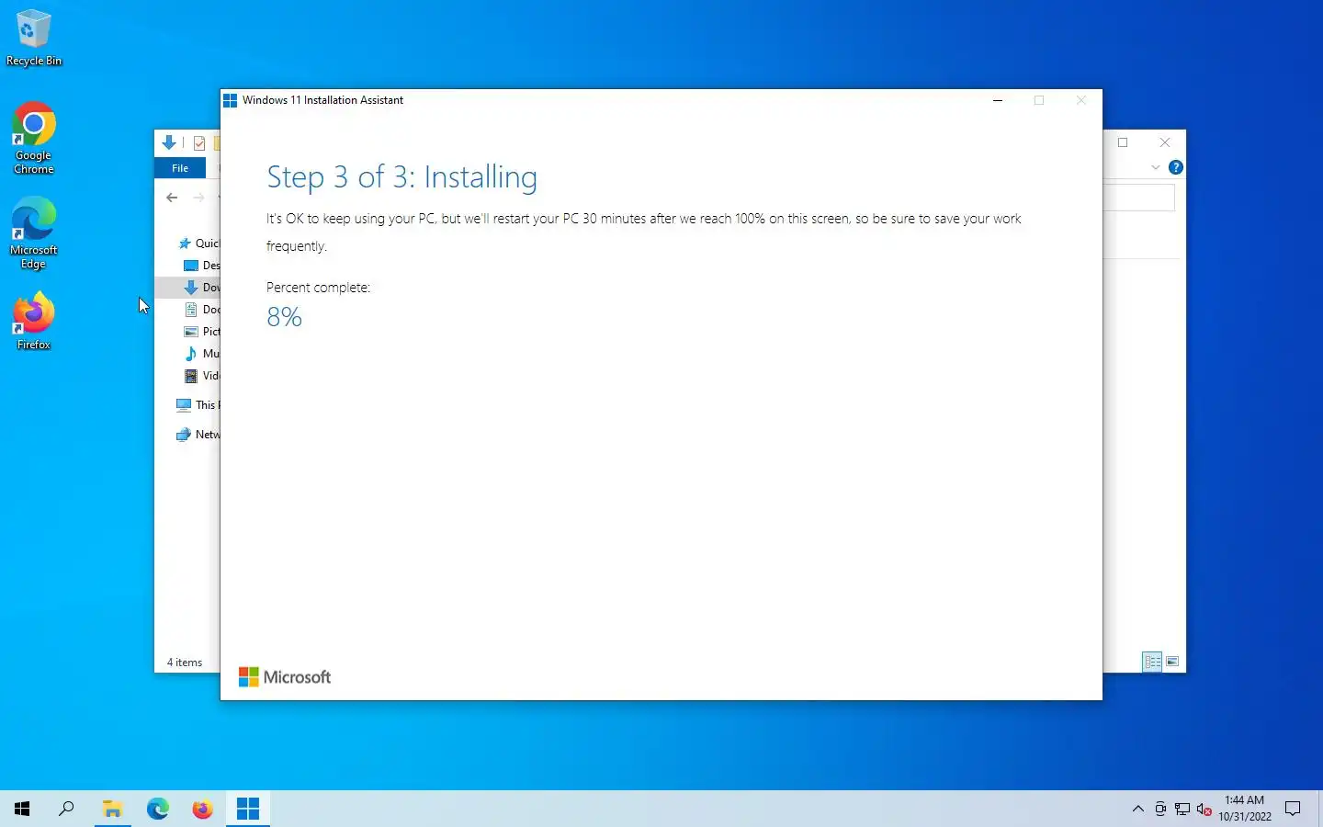Open Microsoft Edge from the taskbar
This screenshot has width=1323, height=827.
pyautogui.click(x=158, y=809)
